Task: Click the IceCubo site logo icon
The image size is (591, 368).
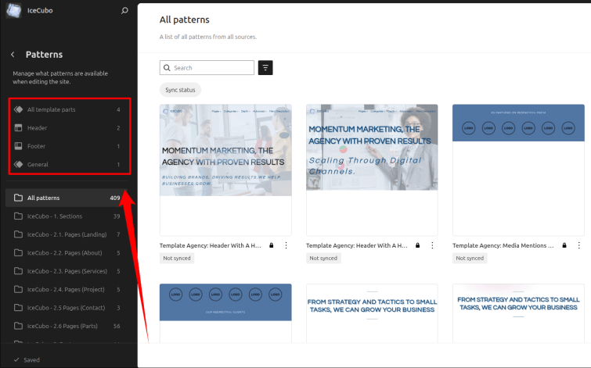Action: pyautogui.click(x=13, y=10)
